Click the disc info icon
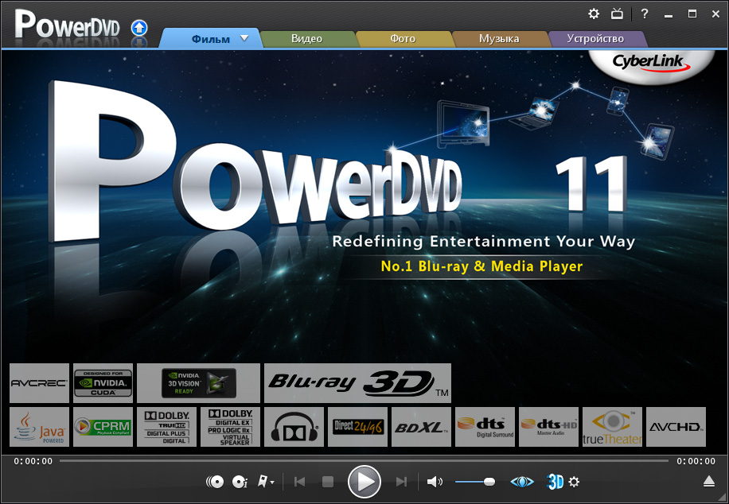This screenshot has width=729, height=504. pyautogui.click(x=240, y=482)
